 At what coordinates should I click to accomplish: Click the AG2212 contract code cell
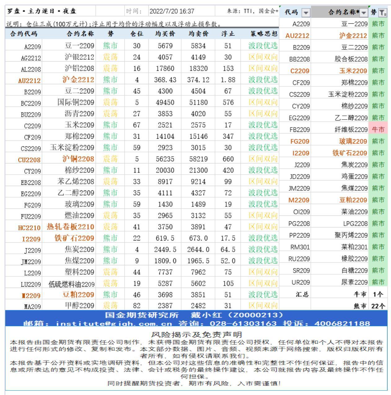pyautogui.click(x=24, y=58)
